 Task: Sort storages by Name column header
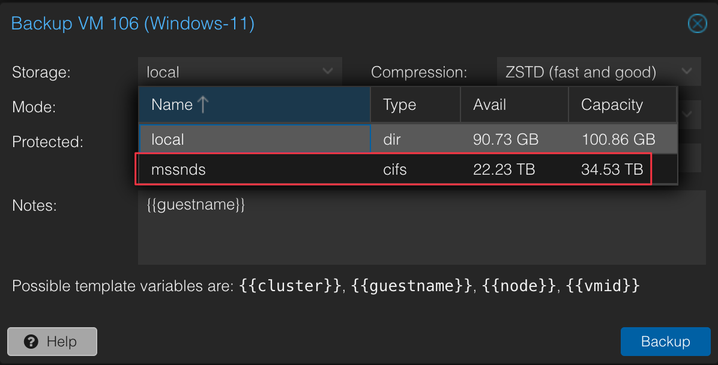click(x=255, y=104)
